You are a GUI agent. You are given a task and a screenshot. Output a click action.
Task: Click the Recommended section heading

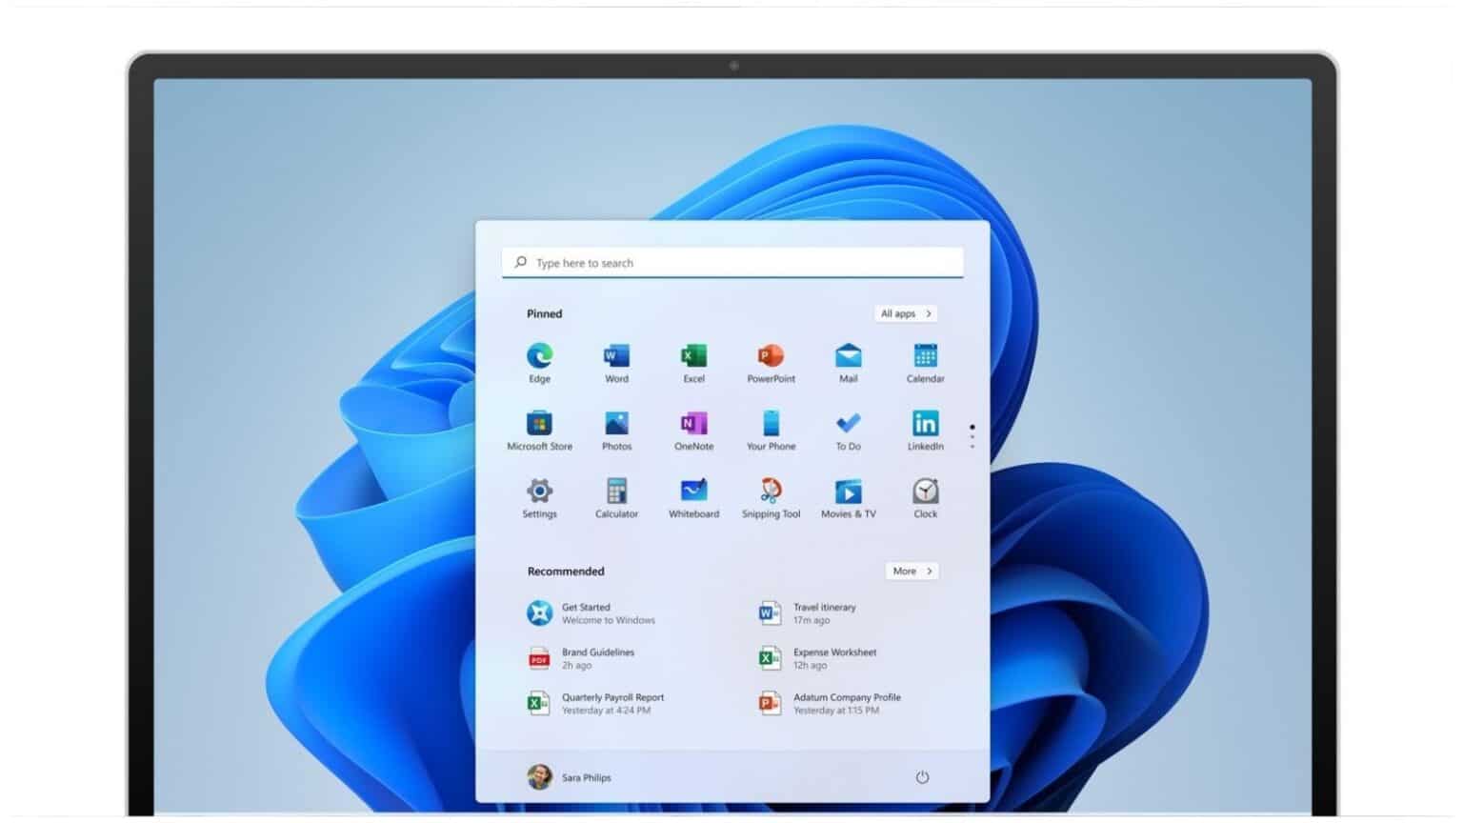(566, 572)
